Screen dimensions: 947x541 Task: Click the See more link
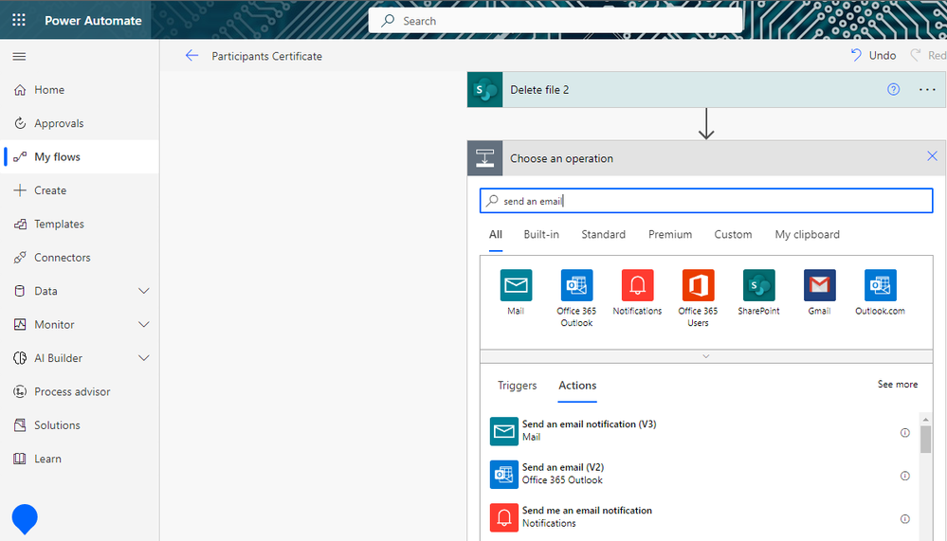(898, 384)
